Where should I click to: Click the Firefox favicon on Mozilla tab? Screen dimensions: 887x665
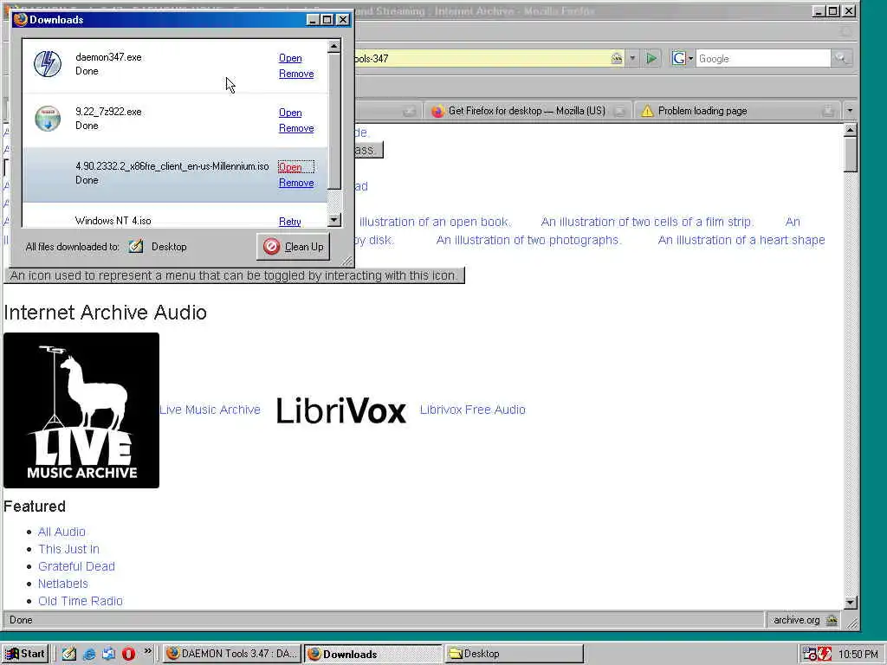click(437, 111)
